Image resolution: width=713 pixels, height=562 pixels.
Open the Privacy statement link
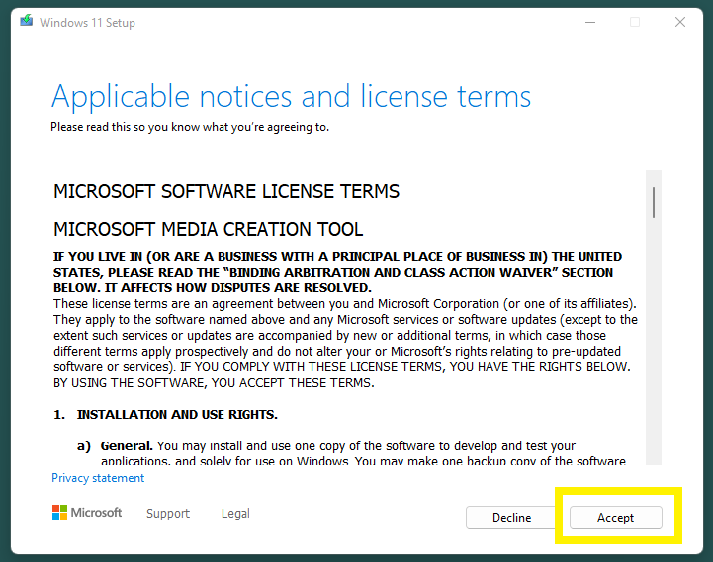click(x=98, y=478)
